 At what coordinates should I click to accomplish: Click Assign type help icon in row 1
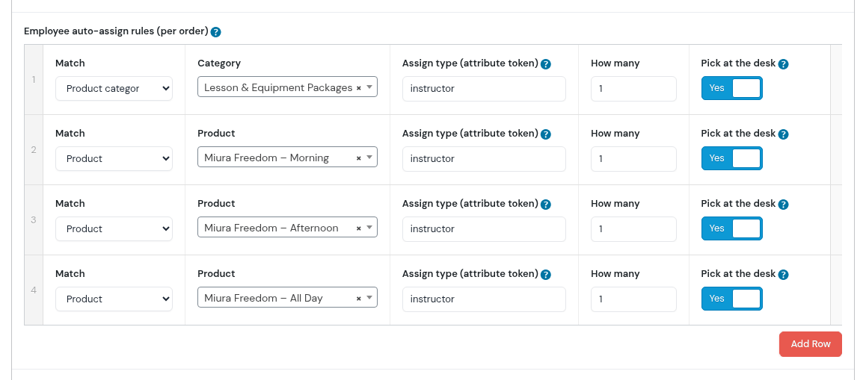546,64
